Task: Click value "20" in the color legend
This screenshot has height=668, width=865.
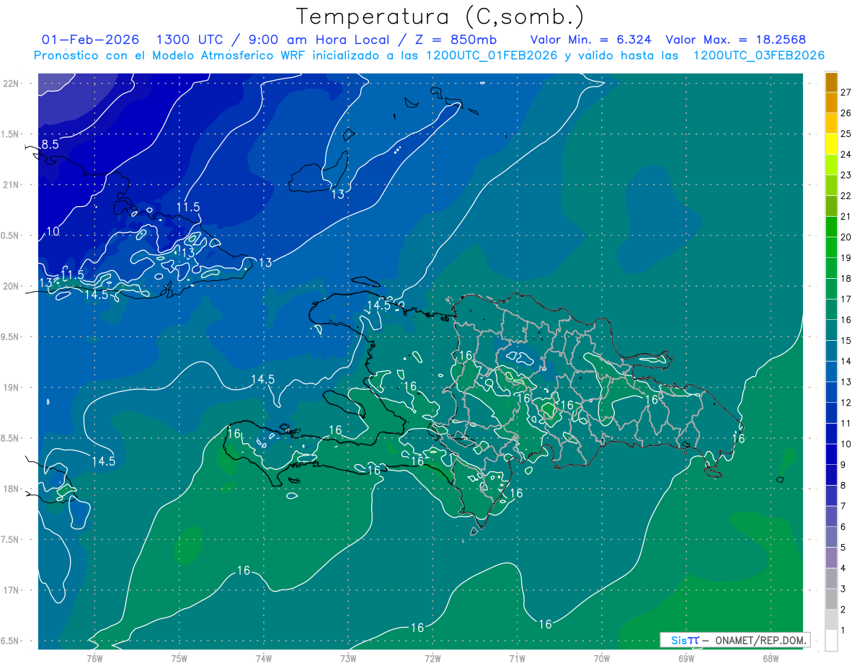Action: pos(846,237)
